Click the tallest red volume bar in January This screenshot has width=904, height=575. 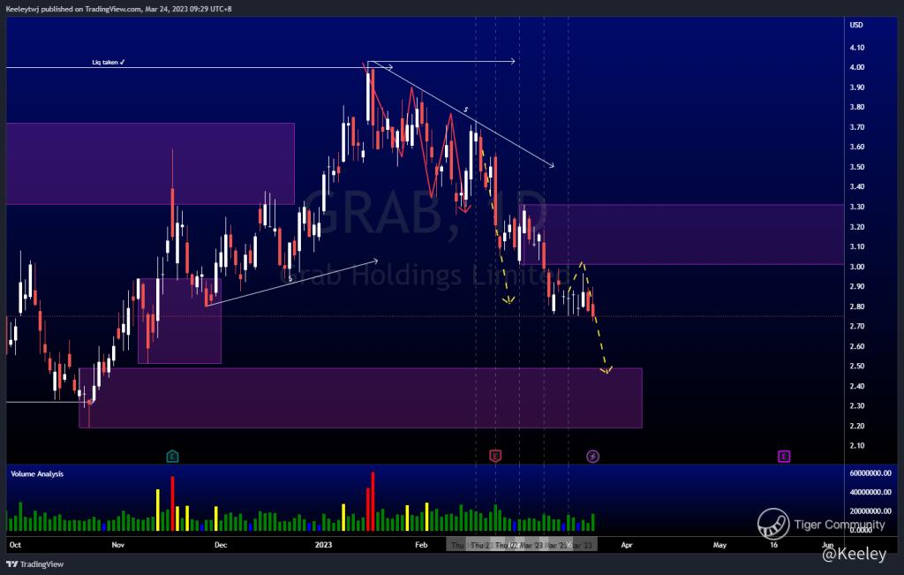pyautogui.click(x=373, y=501)
